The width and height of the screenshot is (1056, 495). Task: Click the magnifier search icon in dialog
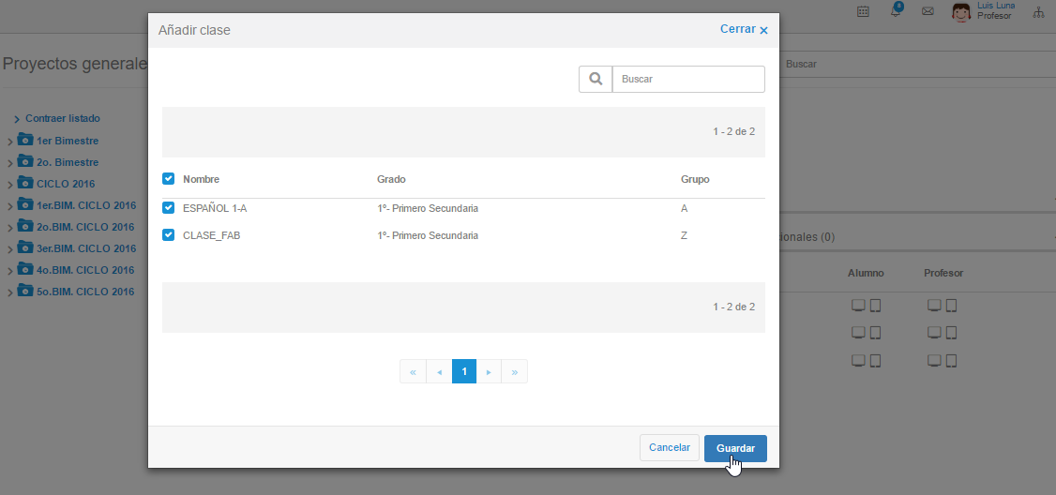595,80
